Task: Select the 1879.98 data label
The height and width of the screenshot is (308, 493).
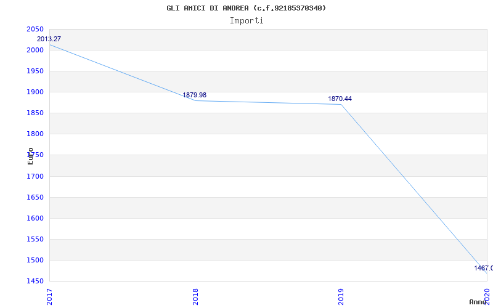Action: [x=195, y=95]
